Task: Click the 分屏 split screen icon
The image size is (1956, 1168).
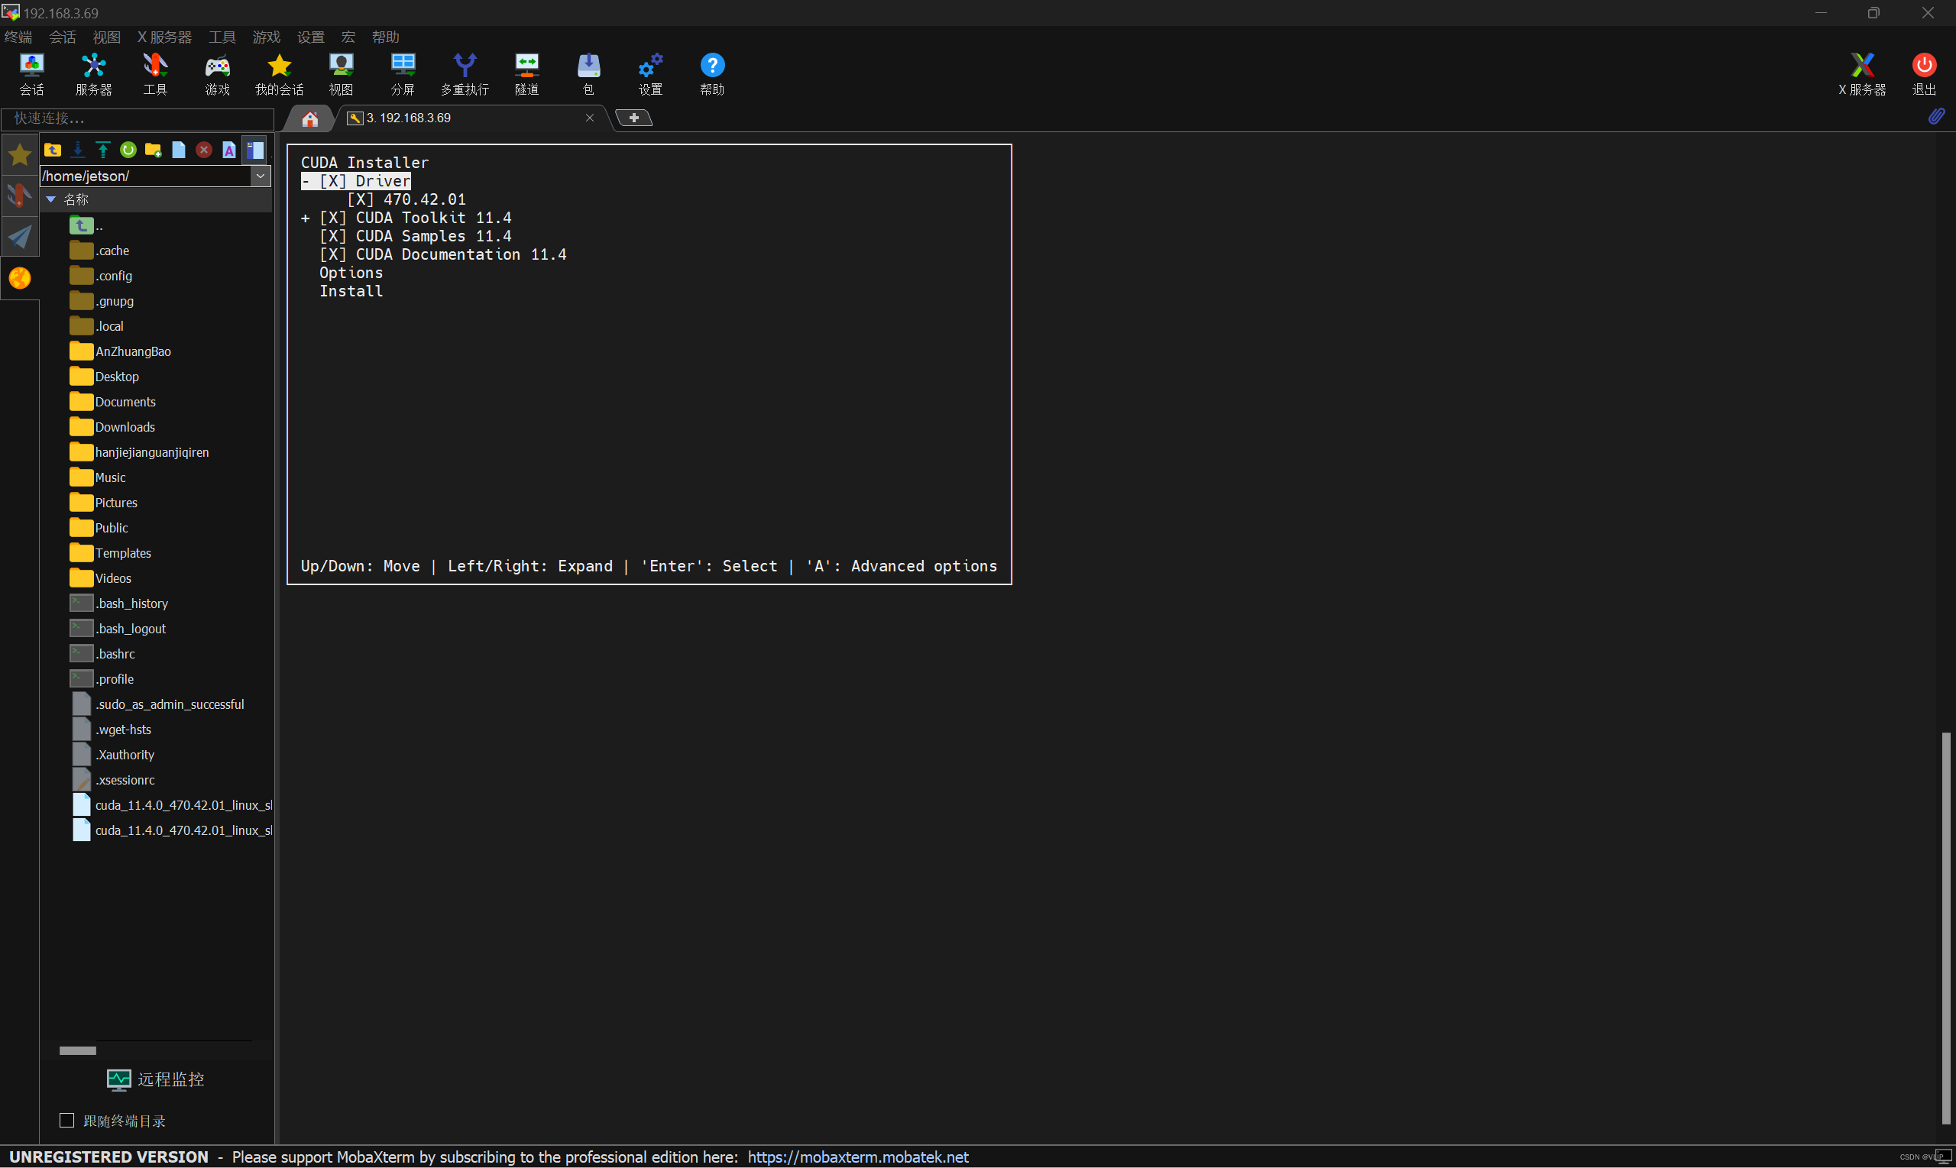Action: click(x=403, y=74)
